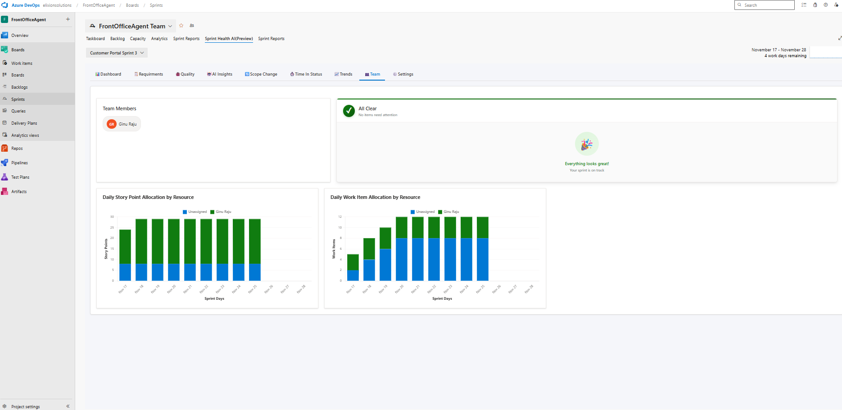Open the Test Plans flask icon
Viewport: 842px width, 410px height.
point(5,177)
